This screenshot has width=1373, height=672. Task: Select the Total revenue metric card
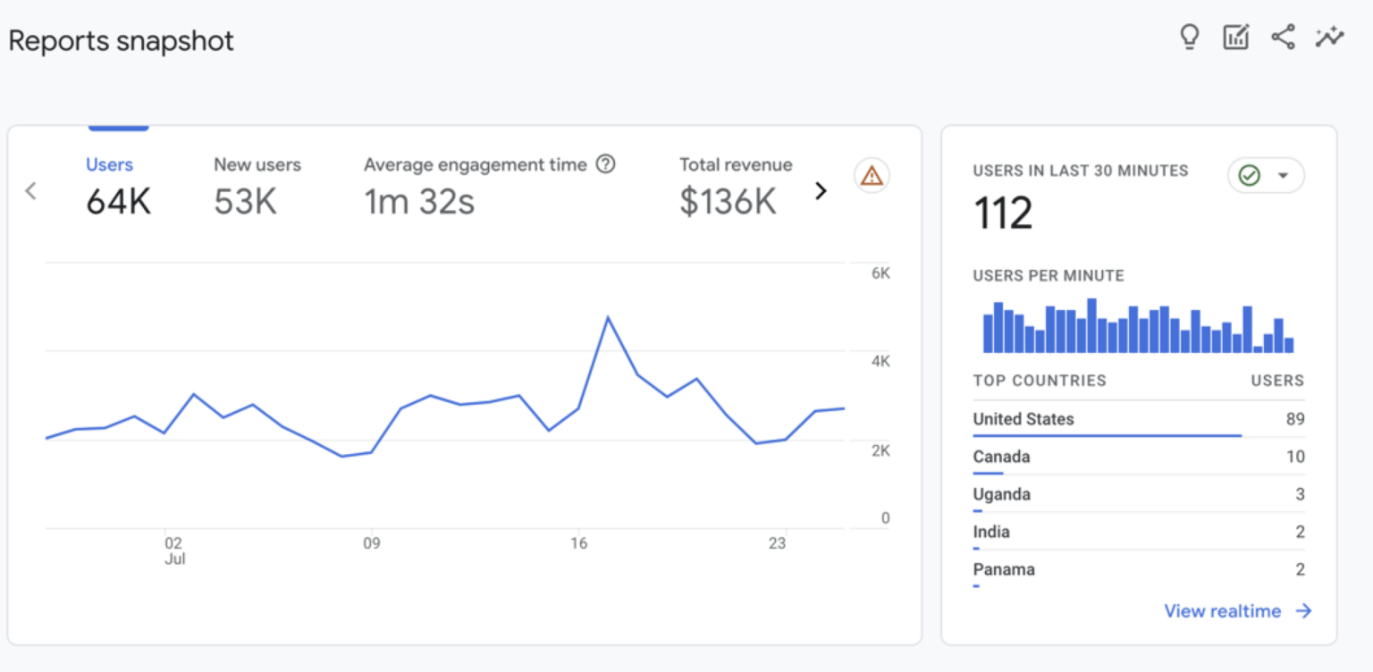735,183
